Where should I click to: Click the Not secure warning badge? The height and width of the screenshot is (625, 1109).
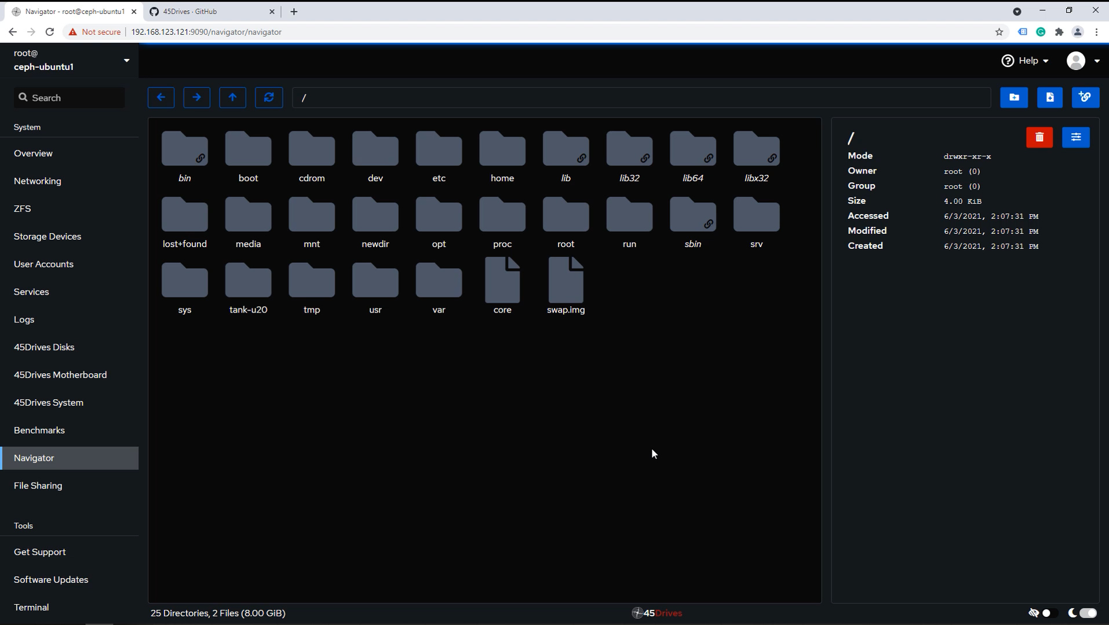point(94,32)
